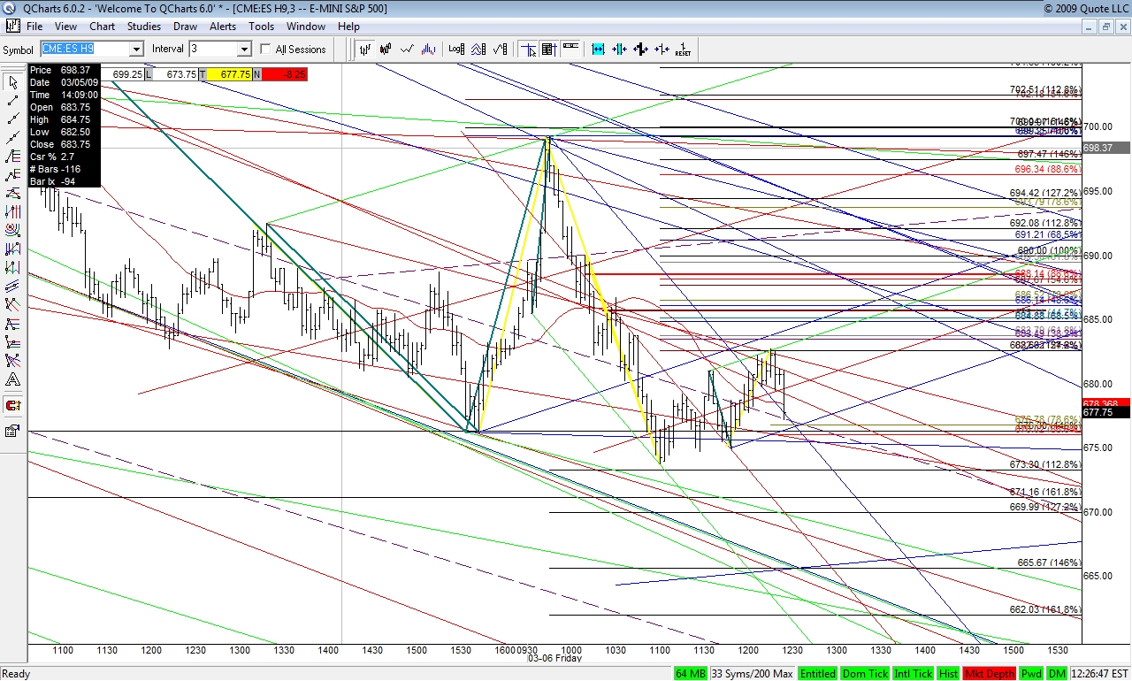Open the Studies menu
Image resolution: width=1132 pixels, height=681 pixels.
tap(144, 27)
